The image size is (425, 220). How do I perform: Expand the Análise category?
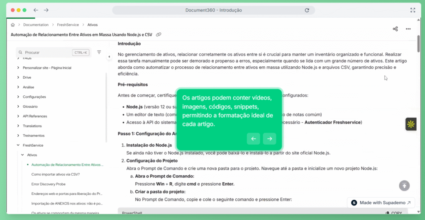18,87
